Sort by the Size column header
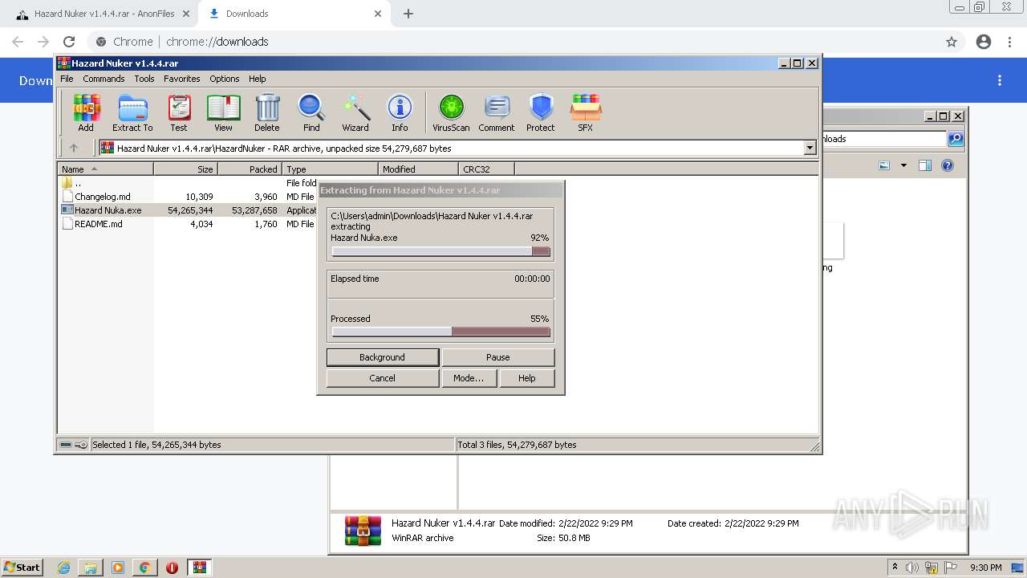Image resolution: width=1027 pixels, height=578 pixels. click(x=185, y=169)
